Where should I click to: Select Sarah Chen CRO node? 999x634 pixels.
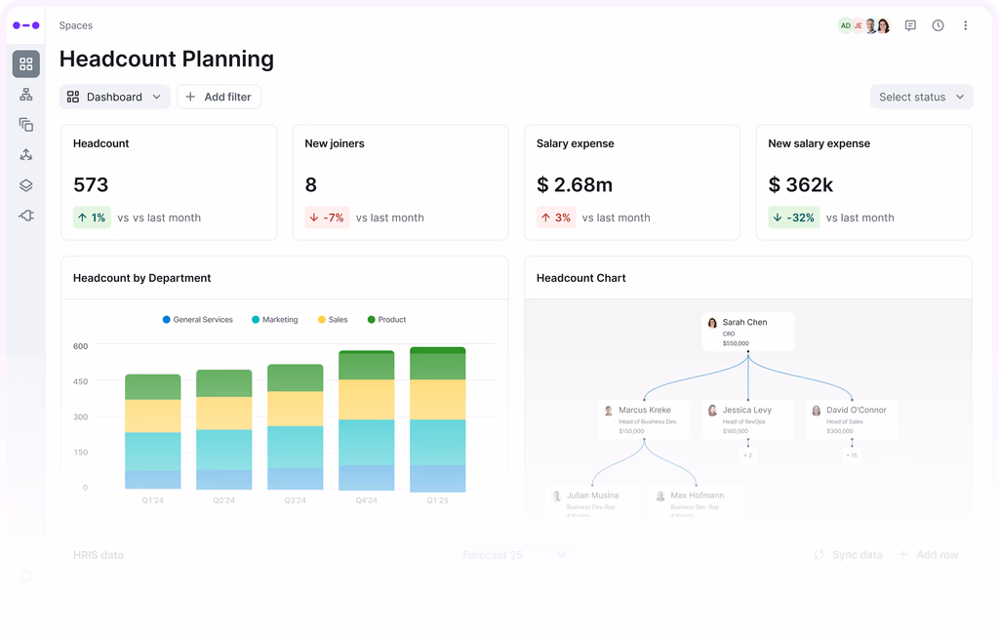(x=748, y=332)
